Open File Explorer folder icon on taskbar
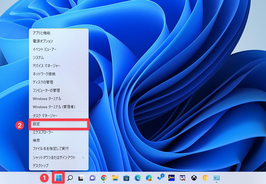The image size is (266, 184). [x=115, y=178]
